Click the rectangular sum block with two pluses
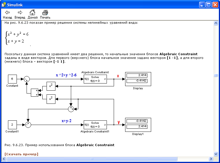The height and width of the screenshot is (163, 220). pyautogui.click(x=35, y=93)
